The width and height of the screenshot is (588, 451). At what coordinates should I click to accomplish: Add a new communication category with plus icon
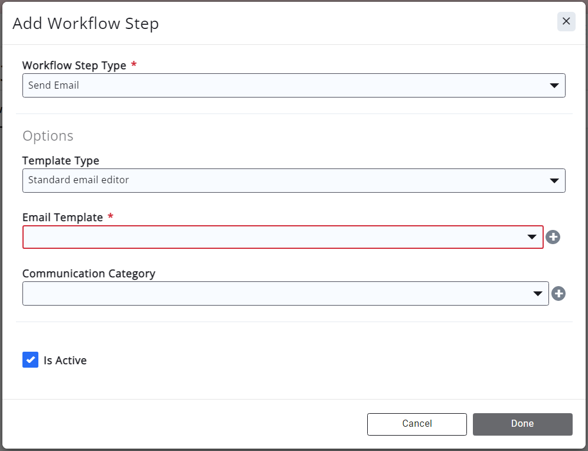[x=558, y=294]
